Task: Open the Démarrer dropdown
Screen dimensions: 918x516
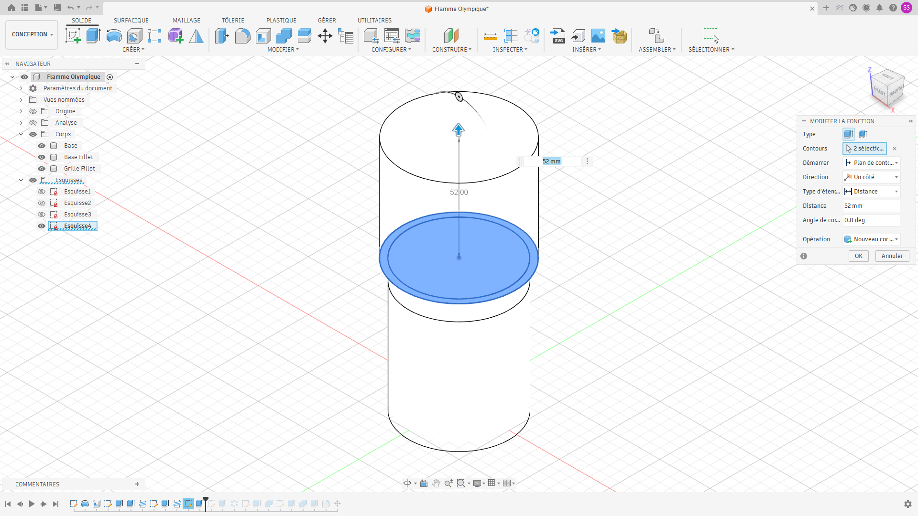Action: [x=871, y=163]
